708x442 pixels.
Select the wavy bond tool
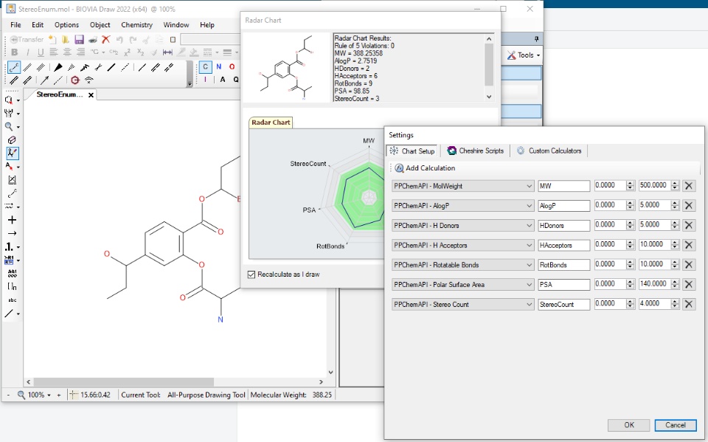pos(84,67)
